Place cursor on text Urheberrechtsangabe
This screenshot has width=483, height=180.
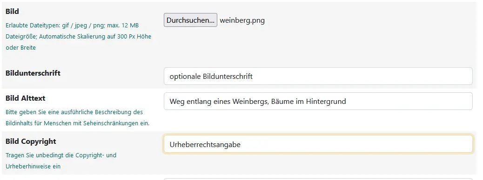pyautogui.click(x=205, y=144)
